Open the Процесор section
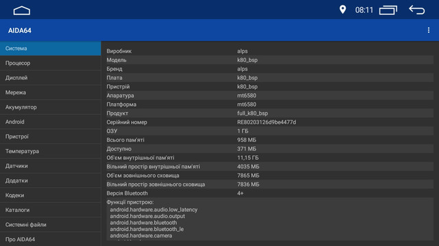The image size is (439, 246). (50, 63)
